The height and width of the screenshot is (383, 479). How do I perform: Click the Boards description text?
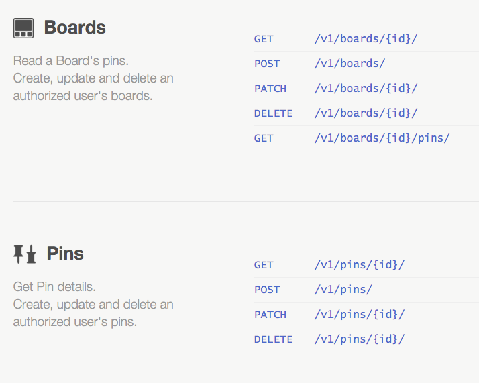coord(93,78)
